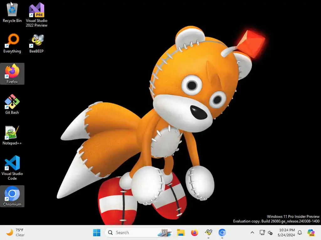Open the Windows Start menu

point(97,232)
